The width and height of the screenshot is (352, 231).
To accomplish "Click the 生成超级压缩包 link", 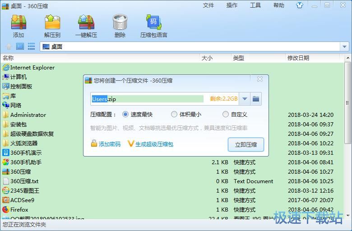I will 154,144.
